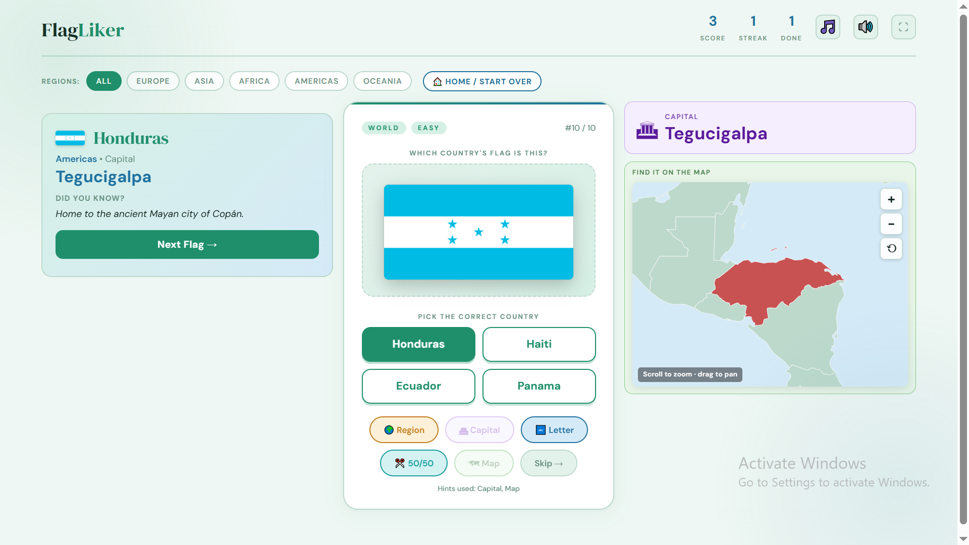Select the ALL regions filter
The image size is (969, 545).
pos(104,81)
